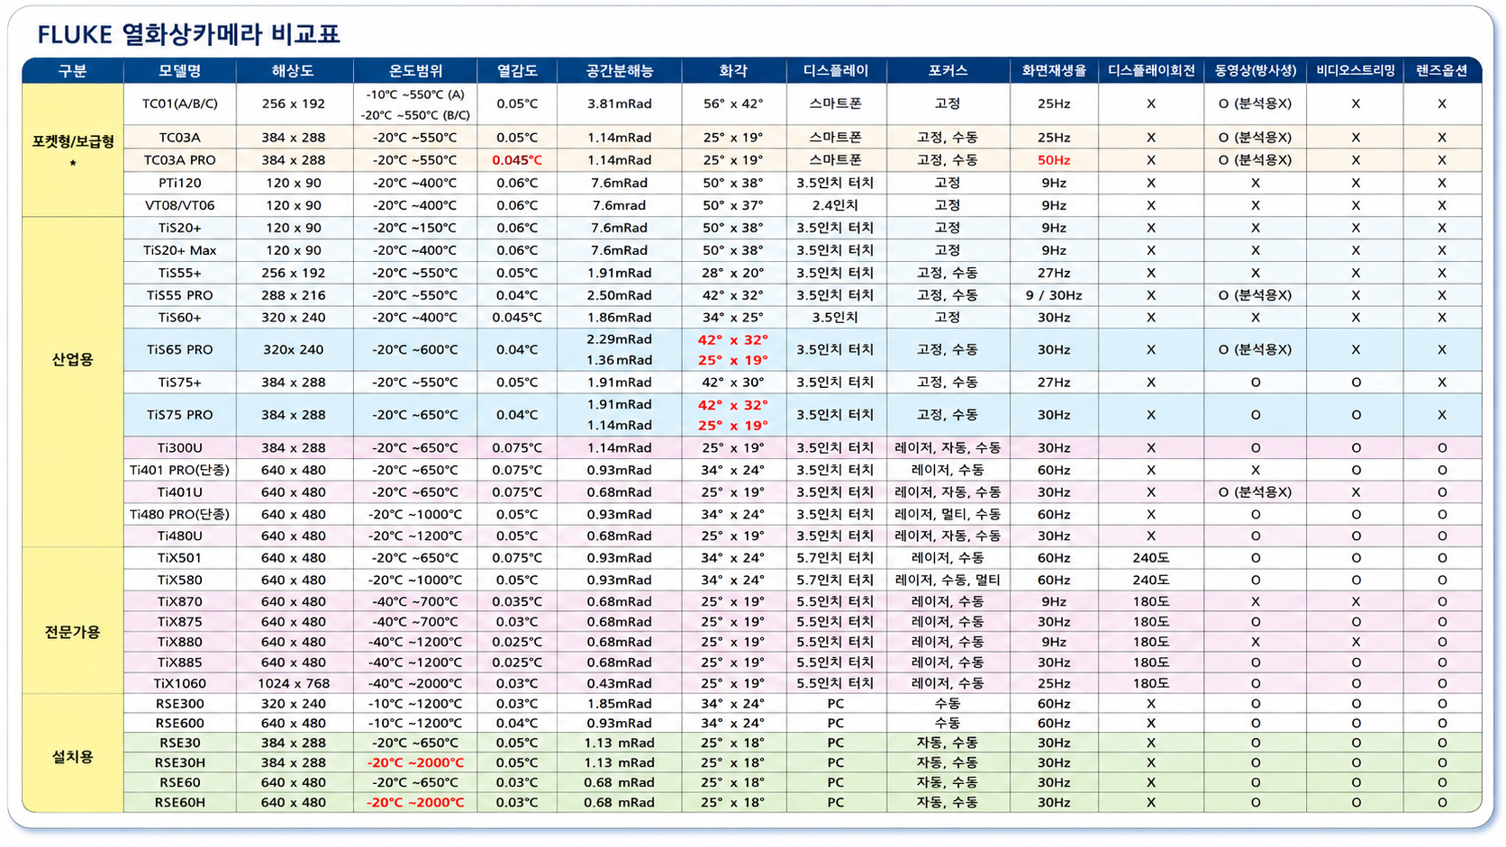Click the 해상도 column header

coord(294,70)
